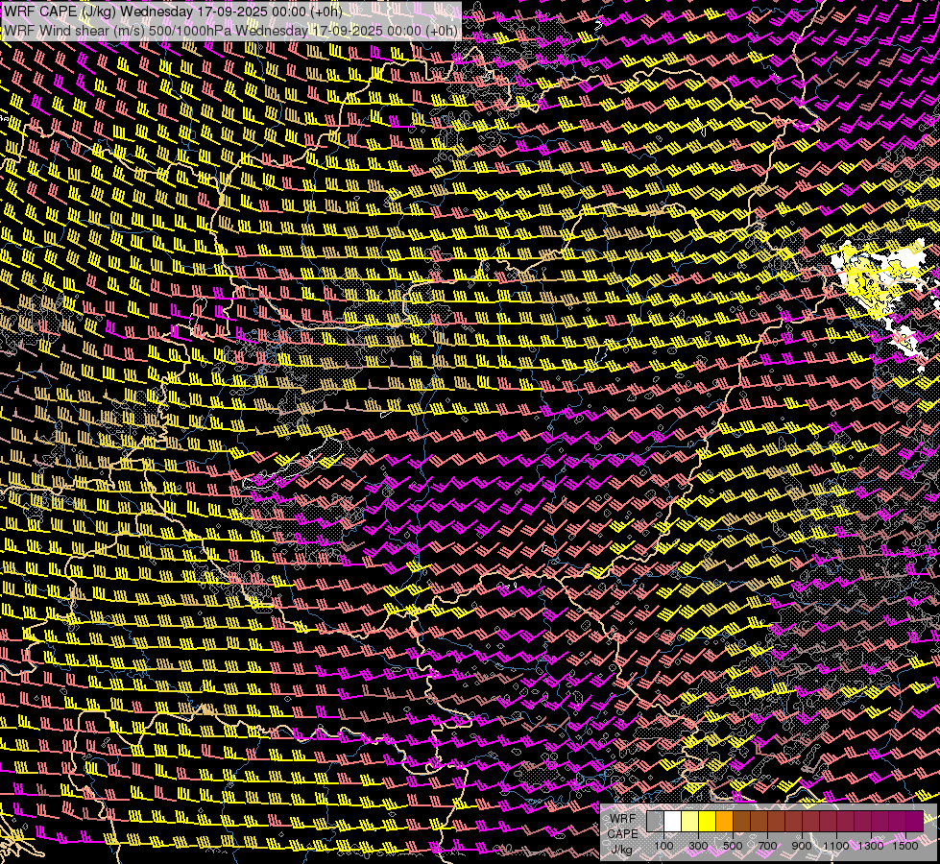The width and height of the screenshot is (940, 864).
Task: Click the 500 tick label in the legend
Action: coord(733,846)
